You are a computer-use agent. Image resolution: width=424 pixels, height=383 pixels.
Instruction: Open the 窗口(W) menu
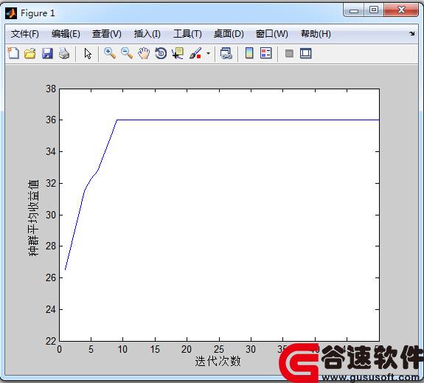point(272,34)
